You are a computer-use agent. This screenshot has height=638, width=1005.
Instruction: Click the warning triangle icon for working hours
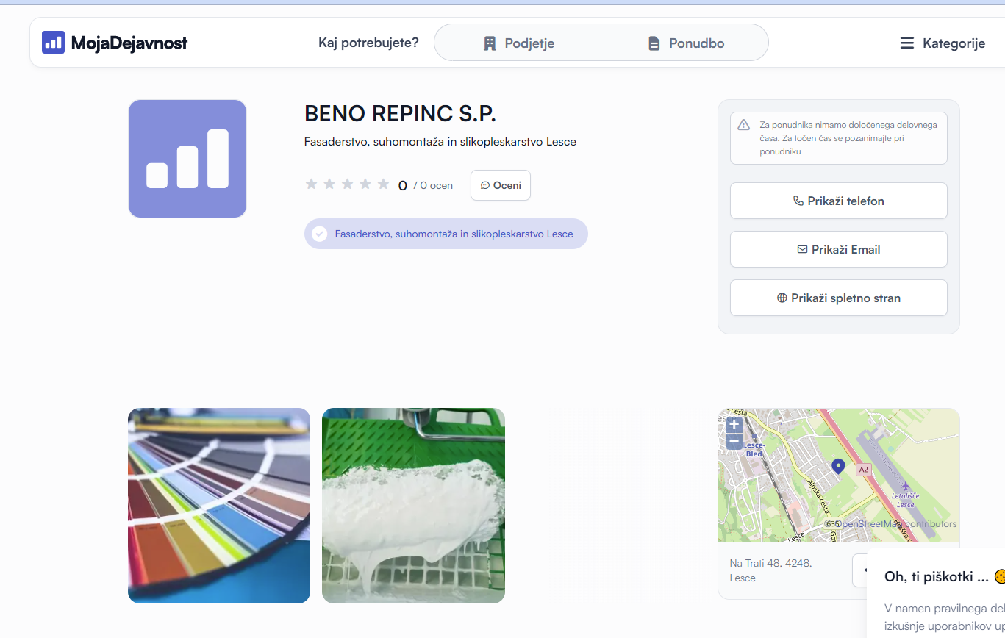[744, 125]
